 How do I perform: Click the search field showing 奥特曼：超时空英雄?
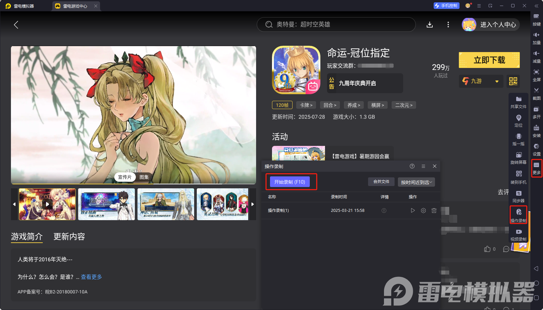[336, 25]
